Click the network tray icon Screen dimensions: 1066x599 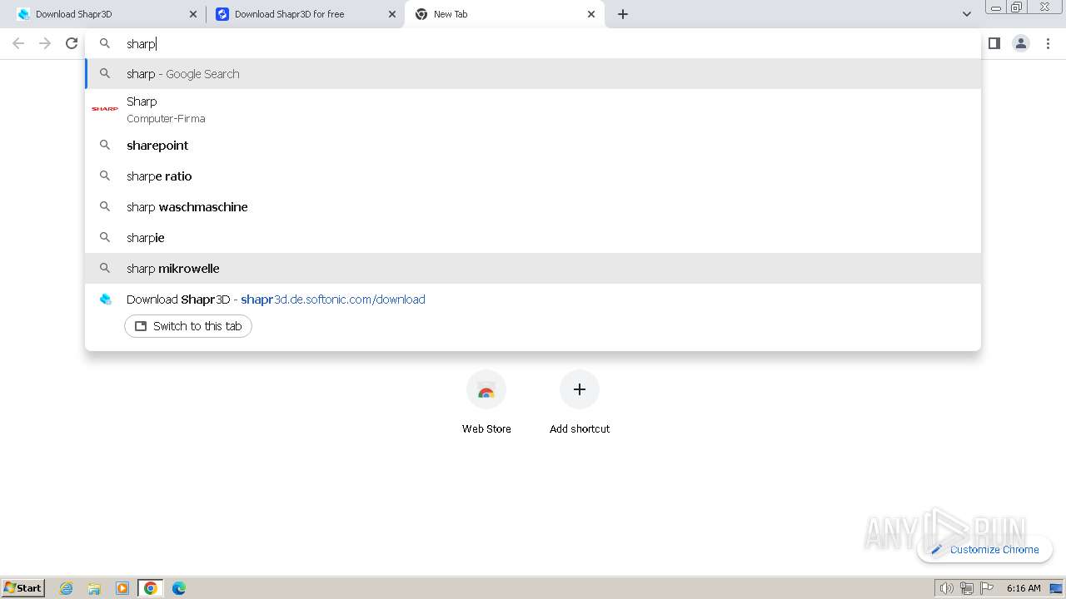point(967,588)
